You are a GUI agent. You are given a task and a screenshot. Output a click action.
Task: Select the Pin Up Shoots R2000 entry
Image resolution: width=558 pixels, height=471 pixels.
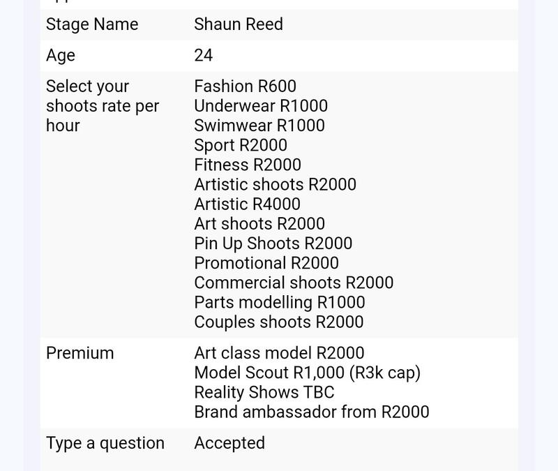pyautogui.click(x=273, y=244)
